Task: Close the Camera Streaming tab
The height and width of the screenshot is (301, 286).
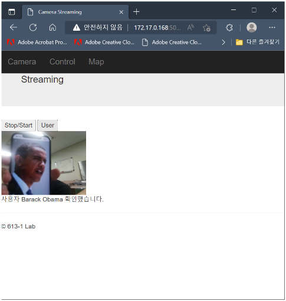Action: click(121, 12)
